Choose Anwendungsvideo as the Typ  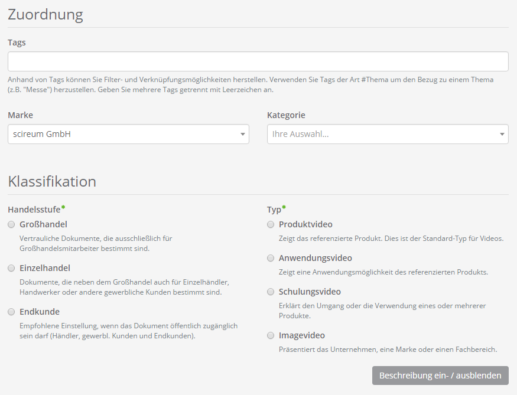tap(271, 258)
